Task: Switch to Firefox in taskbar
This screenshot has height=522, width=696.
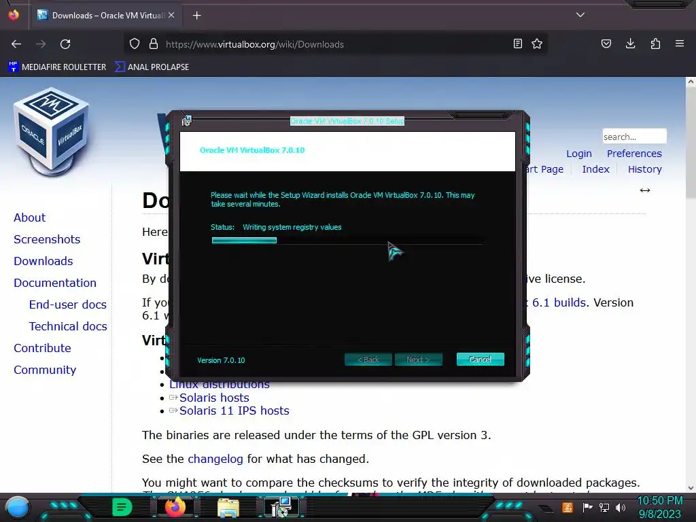Action: click(x=175, y=507)
